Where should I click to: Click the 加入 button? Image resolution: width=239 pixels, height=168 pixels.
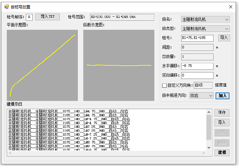coord(222,96)
